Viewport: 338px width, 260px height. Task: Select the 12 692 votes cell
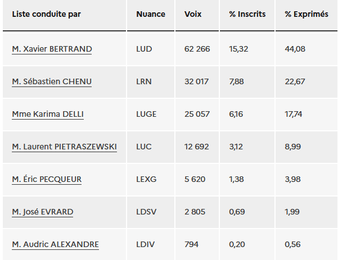197,147
